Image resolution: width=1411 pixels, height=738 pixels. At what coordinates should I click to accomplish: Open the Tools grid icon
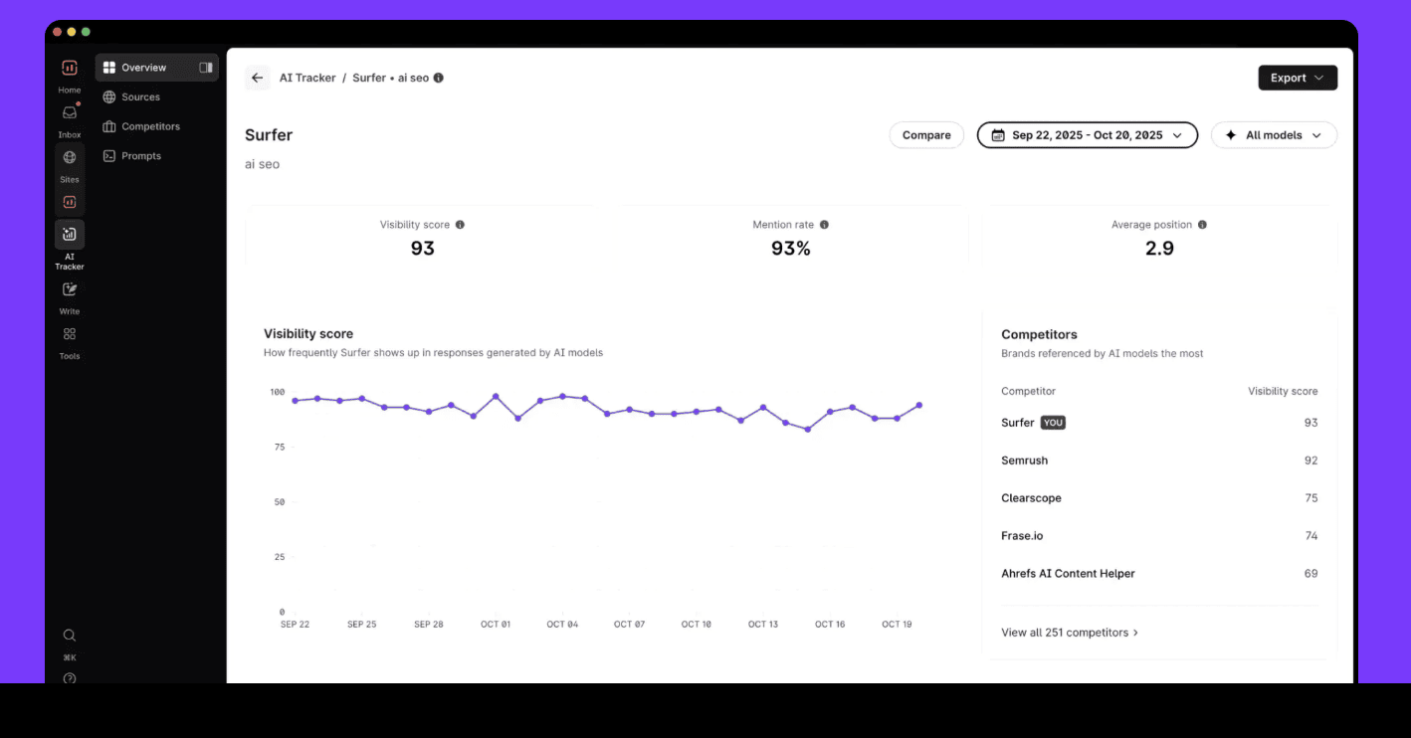pos(70,334)
